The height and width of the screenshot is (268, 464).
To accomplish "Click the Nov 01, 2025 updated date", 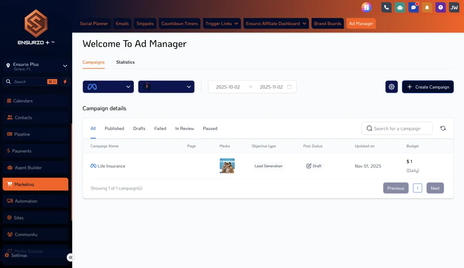I will click(x=368, y=166).
